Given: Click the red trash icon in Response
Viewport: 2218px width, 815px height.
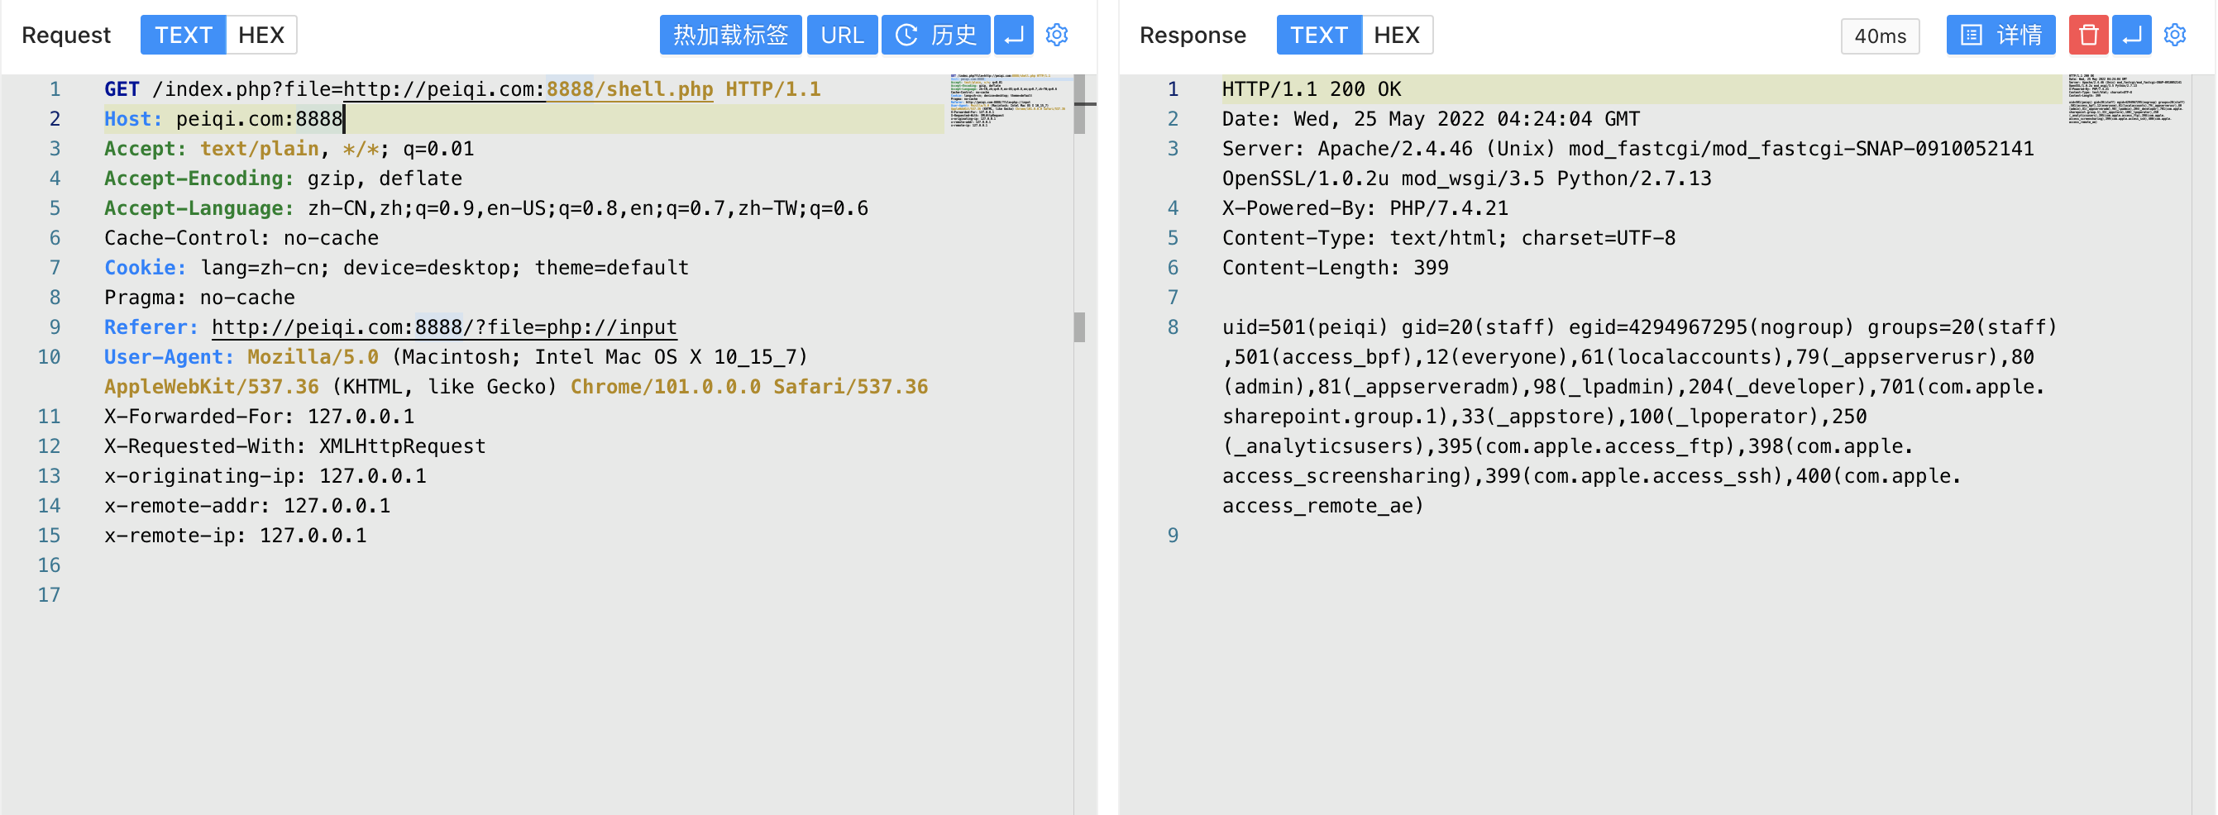Looking at the screenshot, I should pyautogui.click(x=2088, y=35).
